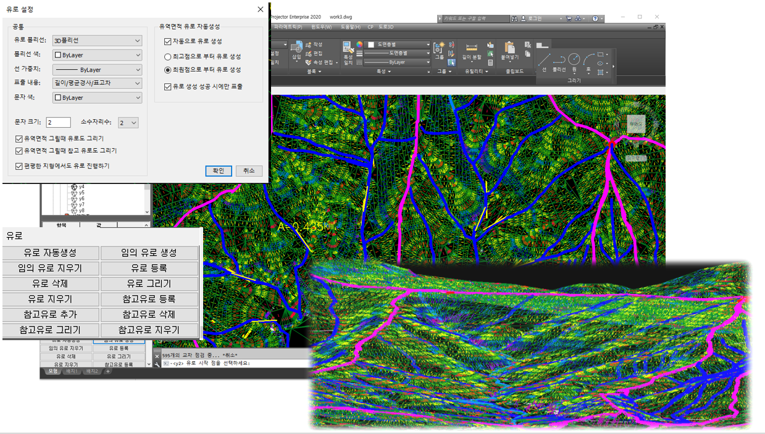Click the 참고유로 삭제 button

(149, 315)
